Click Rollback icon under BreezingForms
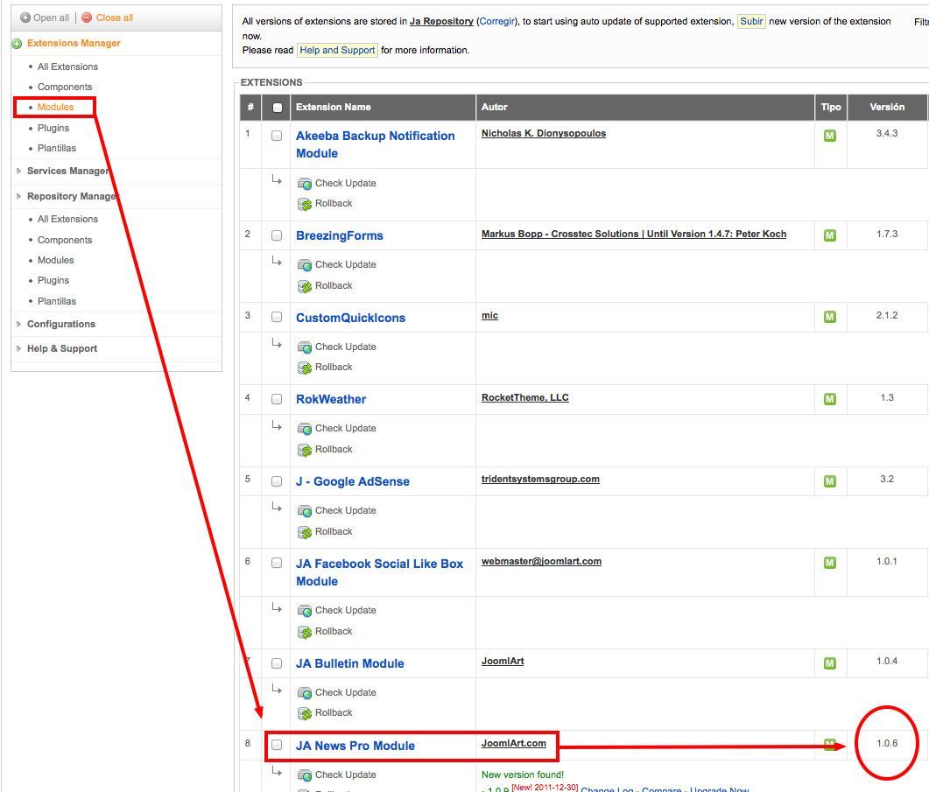929x792 pixels. tap(305, 287)
